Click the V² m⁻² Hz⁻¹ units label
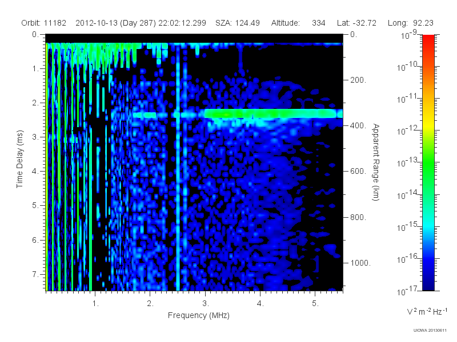This screenshot has height=342, width=457. pos(427,311)
